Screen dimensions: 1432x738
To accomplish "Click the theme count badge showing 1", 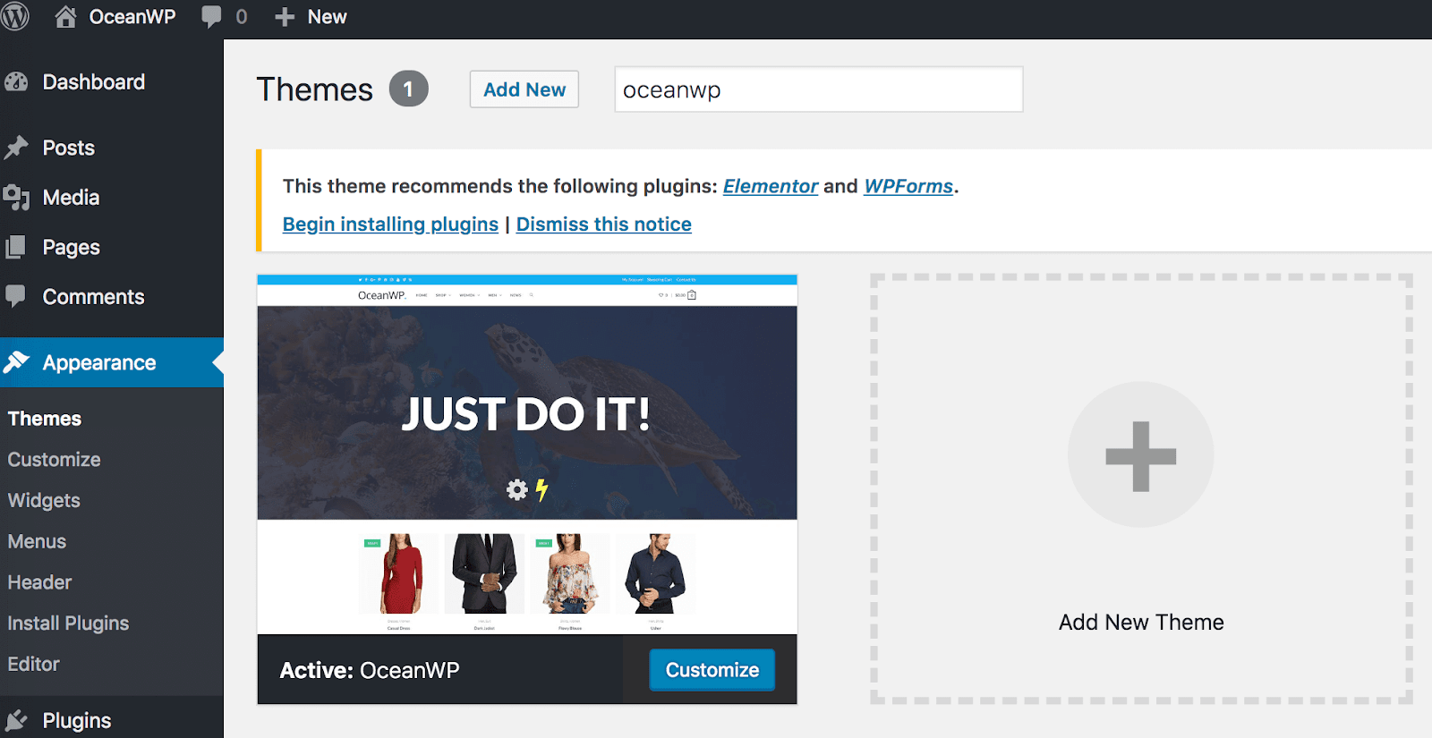I will [x=408, y=89].
